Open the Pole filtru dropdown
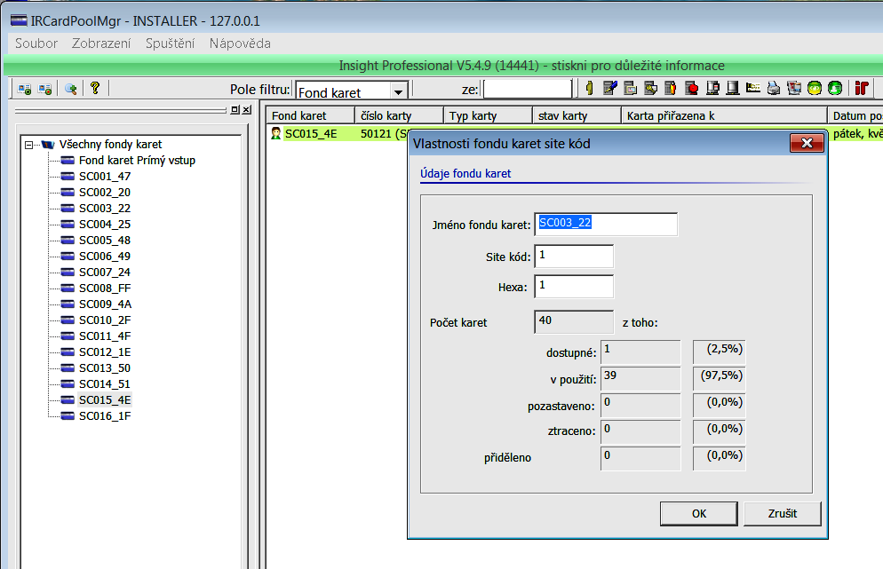The height and width of the screenshot is (569, 883). 399,91
